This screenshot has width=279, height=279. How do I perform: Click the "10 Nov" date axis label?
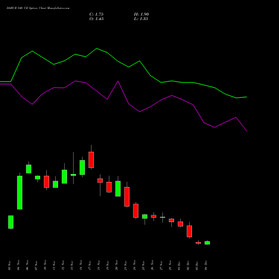pos(45,266)
